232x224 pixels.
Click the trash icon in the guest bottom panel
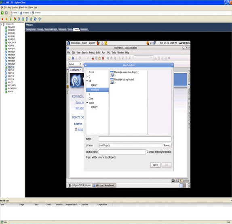(189, 185)
